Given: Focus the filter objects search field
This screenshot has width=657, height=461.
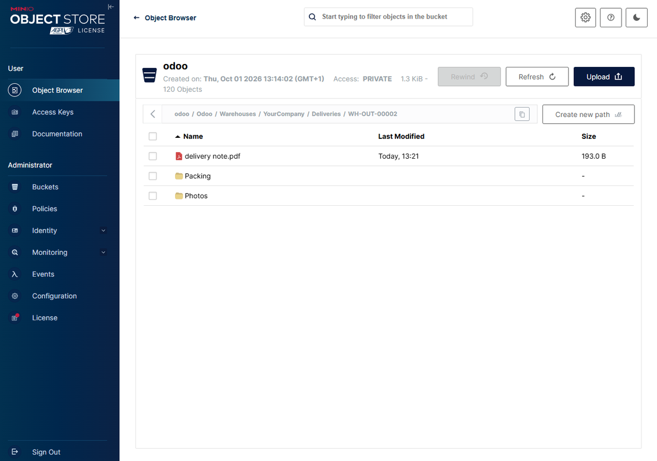Looking at the screenshot, I should 388,17.
